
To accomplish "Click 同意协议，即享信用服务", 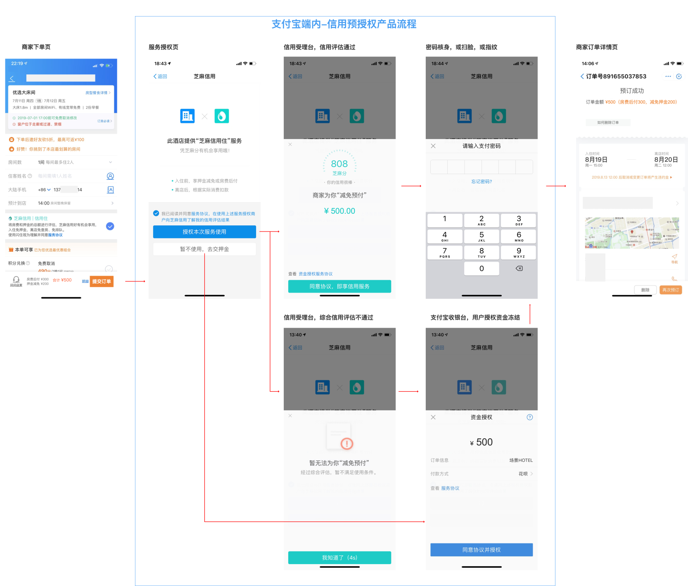I will coord(339,286).
